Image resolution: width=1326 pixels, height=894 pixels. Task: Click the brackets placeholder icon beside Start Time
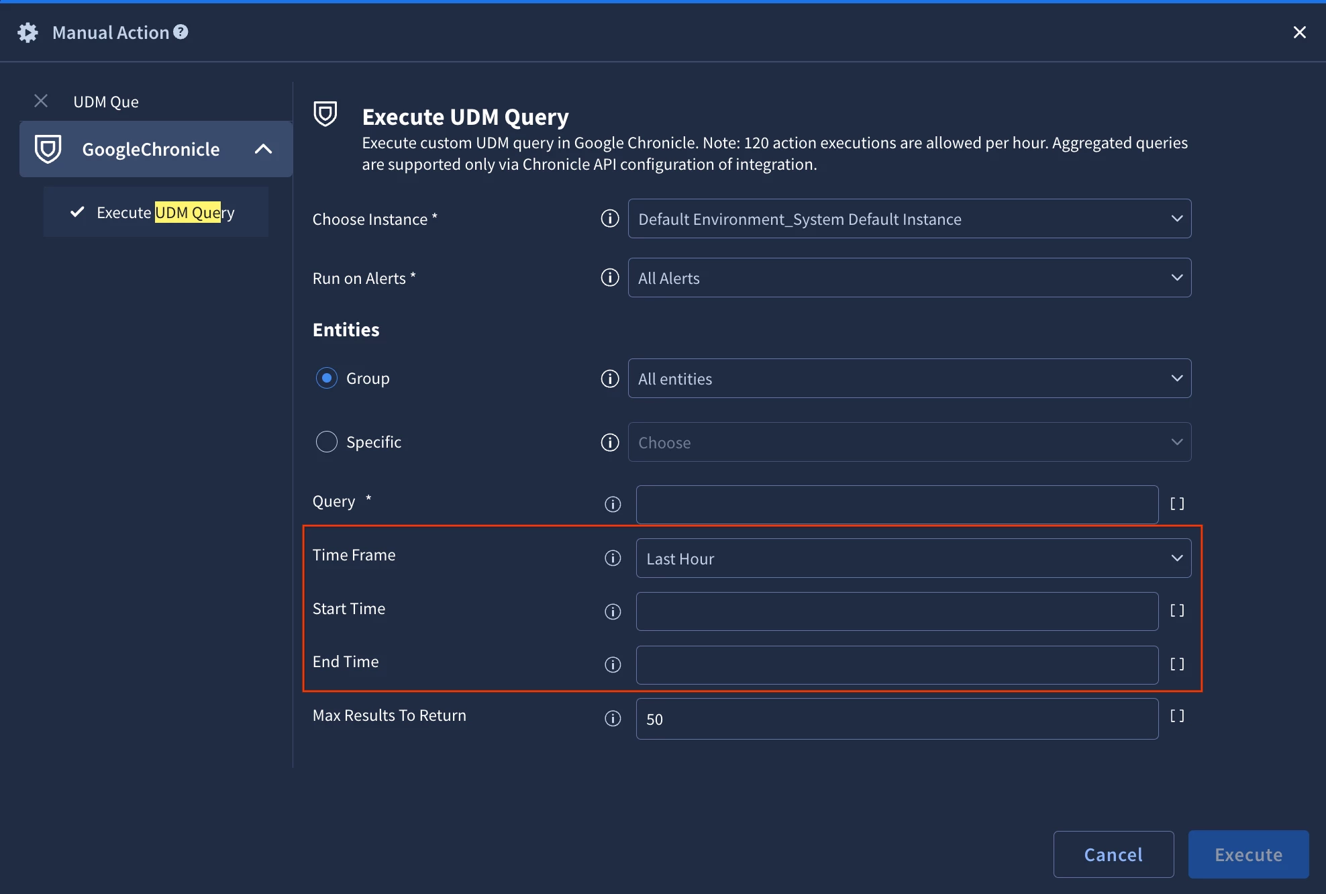coord(1177,611)
